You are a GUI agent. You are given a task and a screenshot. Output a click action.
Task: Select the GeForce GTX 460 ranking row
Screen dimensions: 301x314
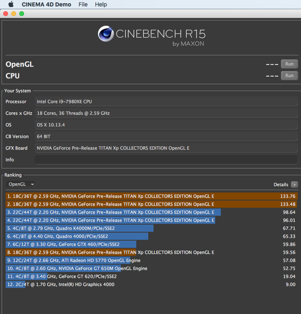point(152,244)
